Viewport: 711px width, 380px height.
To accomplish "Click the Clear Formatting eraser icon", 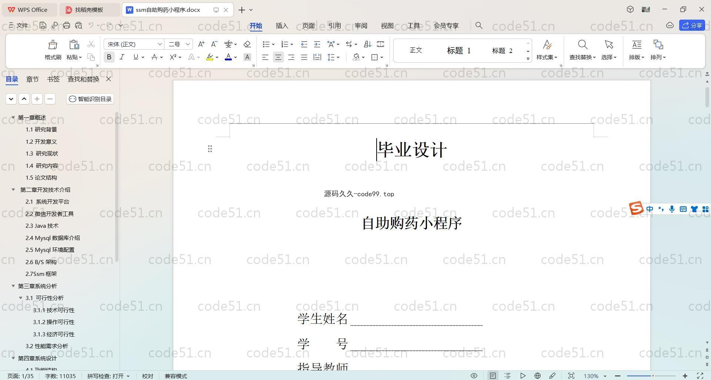I will 247,44.
